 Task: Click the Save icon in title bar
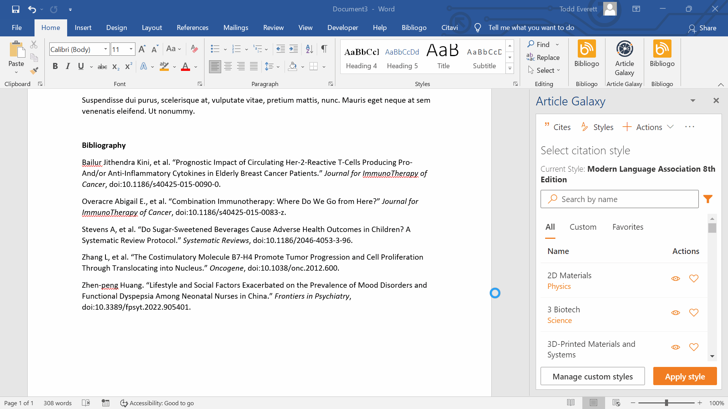16,9
